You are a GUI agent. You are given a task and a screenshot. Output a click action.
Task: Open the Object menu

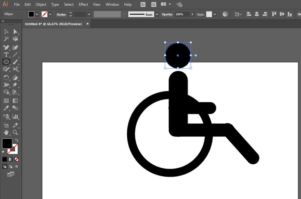[x=41, y=4]
